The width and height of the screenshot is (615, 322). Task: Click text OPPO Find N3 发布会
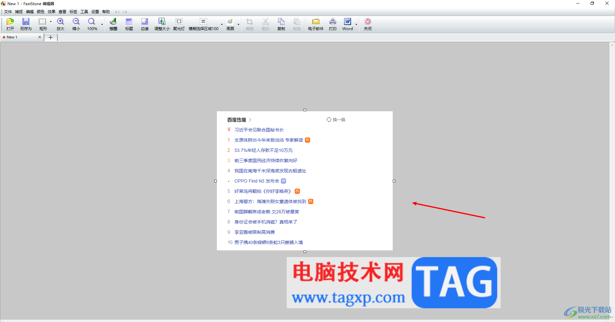(x=257, y=181)
